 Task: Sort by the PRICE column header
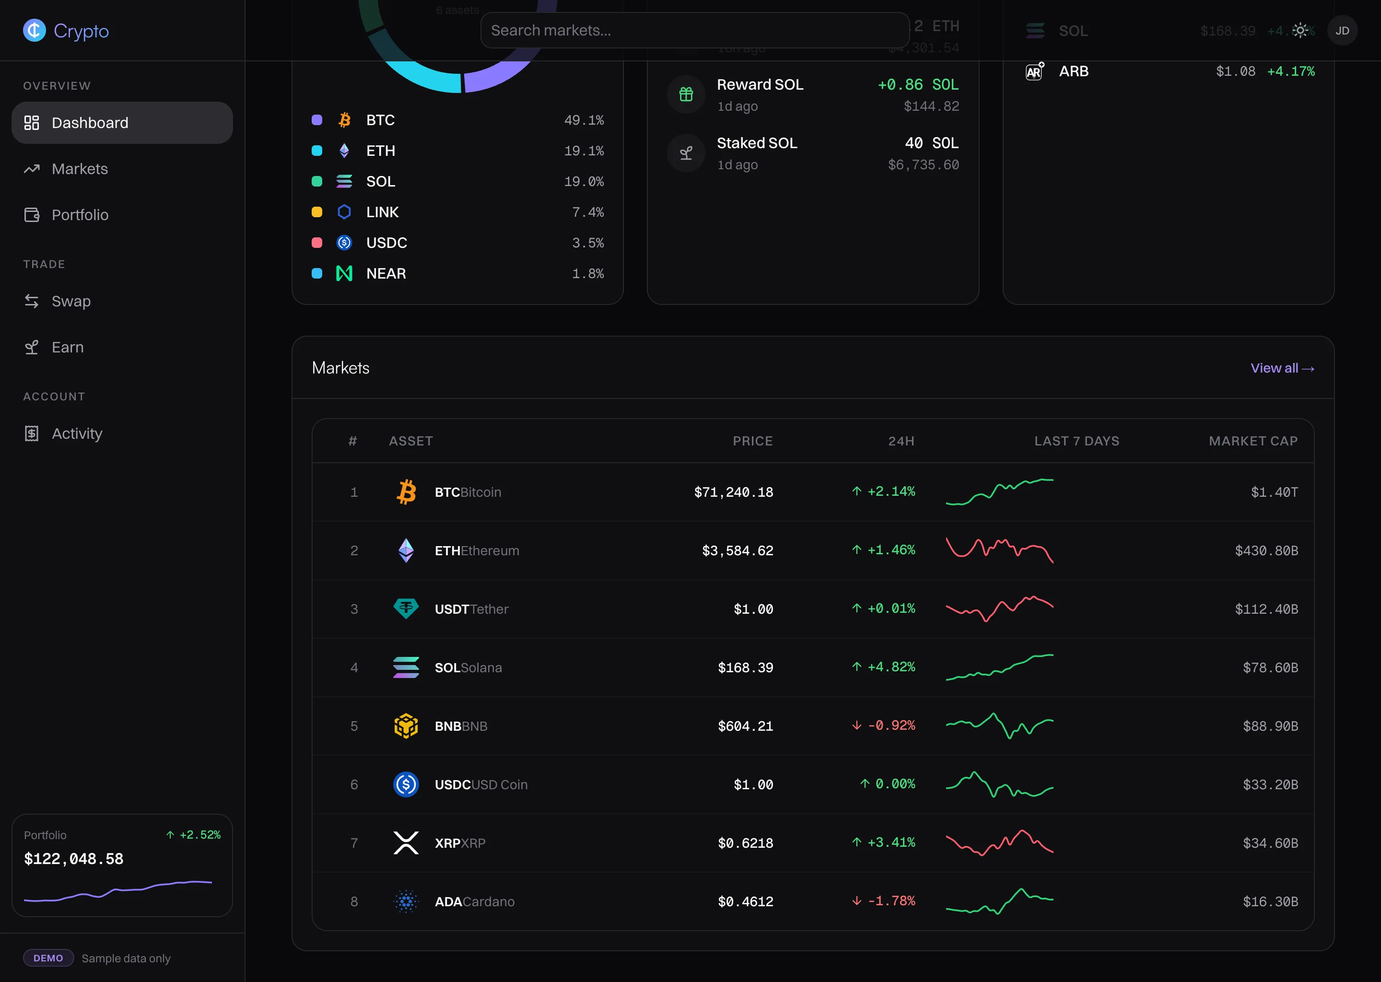click(753, 442)
